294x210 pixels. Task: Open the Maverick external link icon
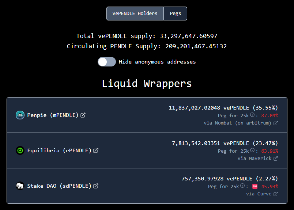pyautogui.click(x=276, y=159)
